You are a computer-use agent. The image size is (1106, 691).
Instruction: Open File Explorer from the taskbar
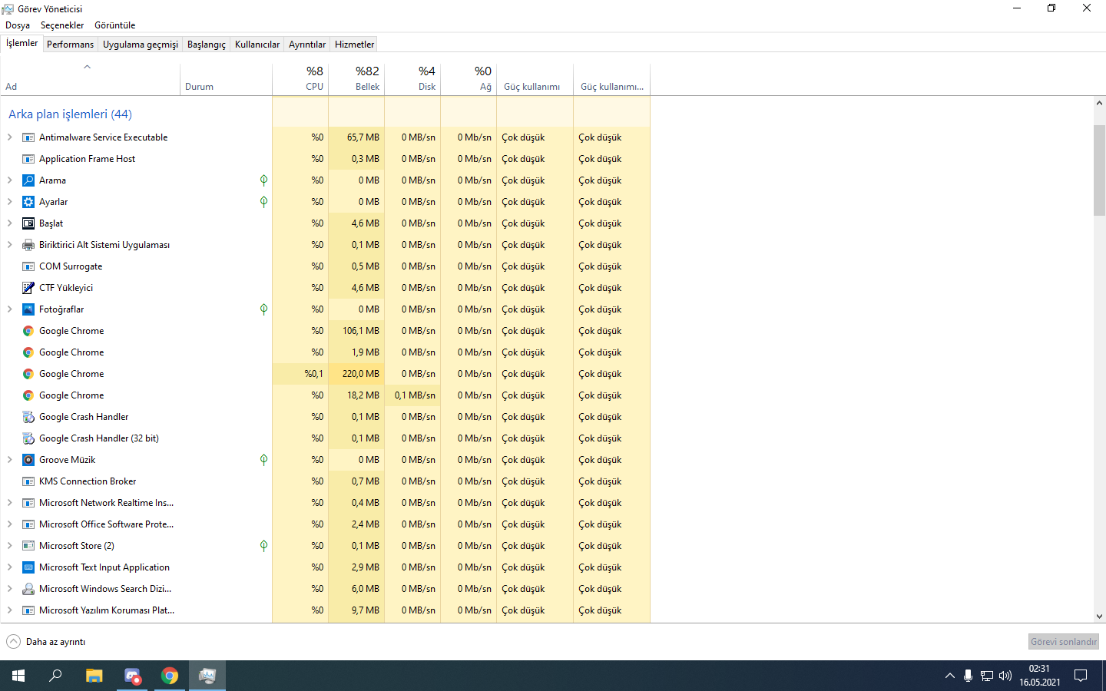coord(94,676)
